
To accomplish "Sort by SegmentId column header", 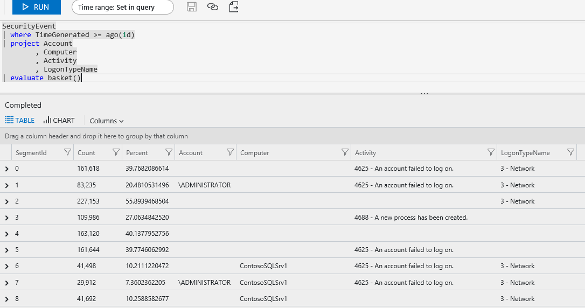I will tap(31, 153).
